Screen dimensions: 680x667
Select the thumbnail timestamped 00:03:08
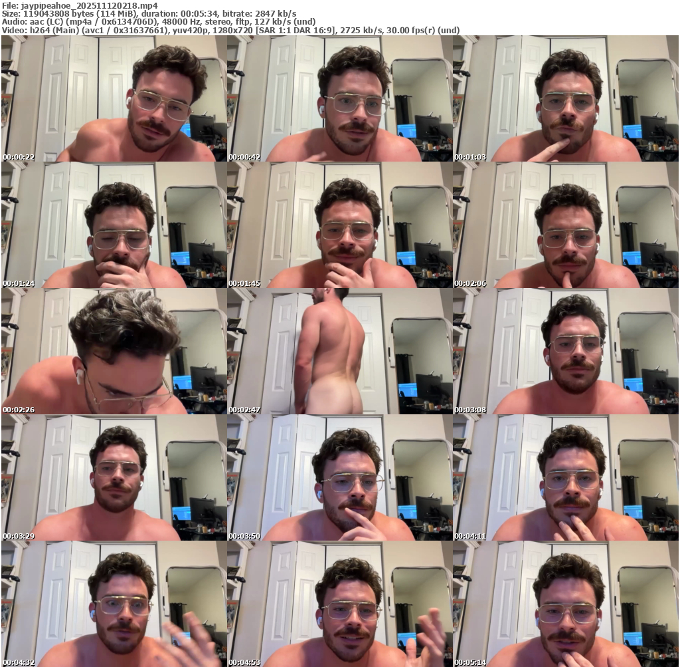(566, 351)
